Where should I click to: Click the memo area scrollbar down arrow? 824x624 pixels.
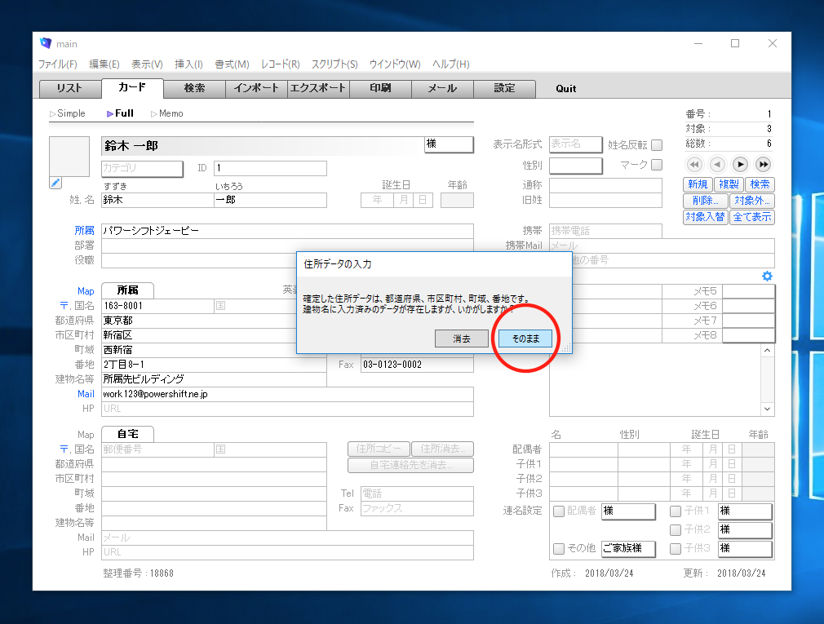767,409
